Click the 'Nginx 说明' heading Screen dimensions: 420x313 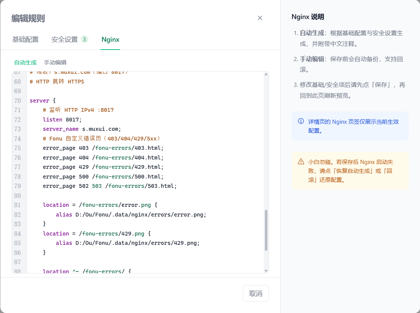(308, 17)
